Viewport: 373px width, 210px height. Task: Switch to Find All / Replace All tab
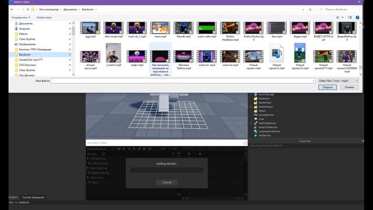33,197
